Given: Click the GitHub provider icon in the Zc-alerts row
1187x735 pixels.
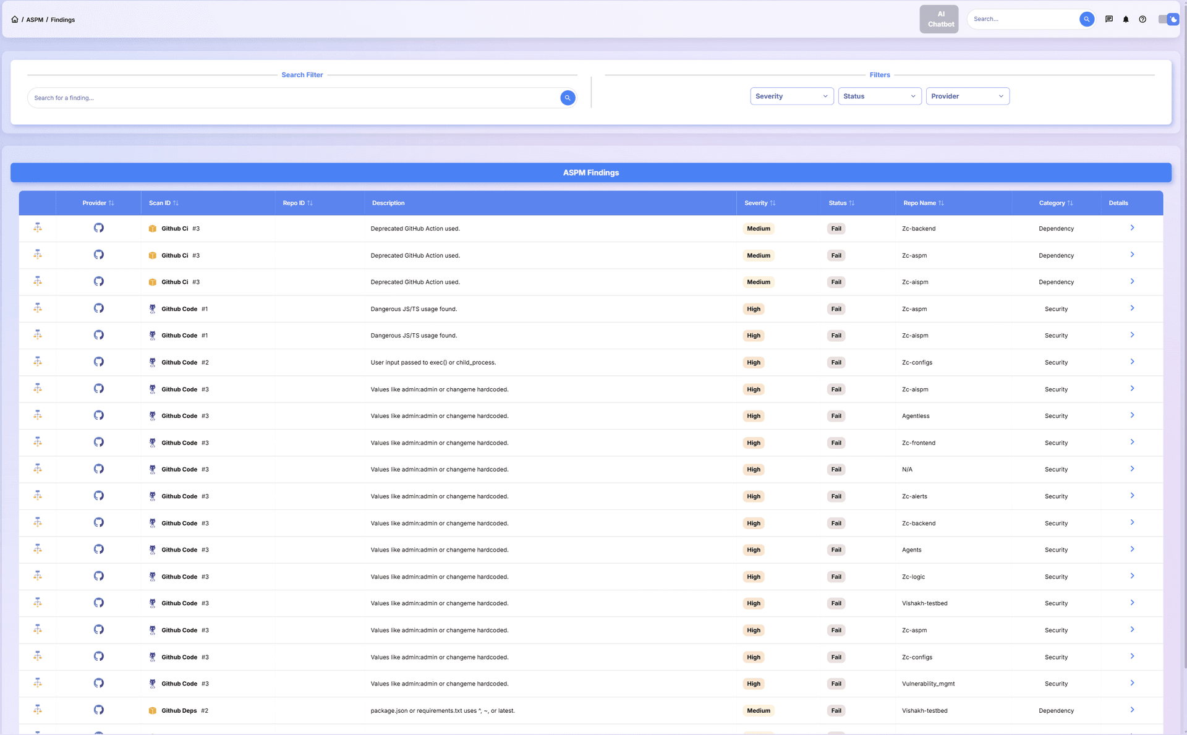Looking at the screenshot, I should [99, 496].
